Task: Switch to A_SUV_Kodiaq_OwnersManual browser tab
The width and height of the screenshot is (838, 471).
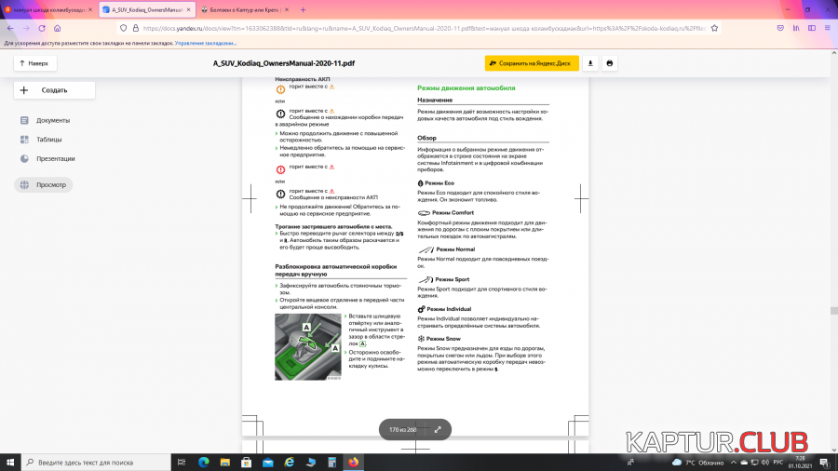Action: pyautogui.click(x=145, y=10)
